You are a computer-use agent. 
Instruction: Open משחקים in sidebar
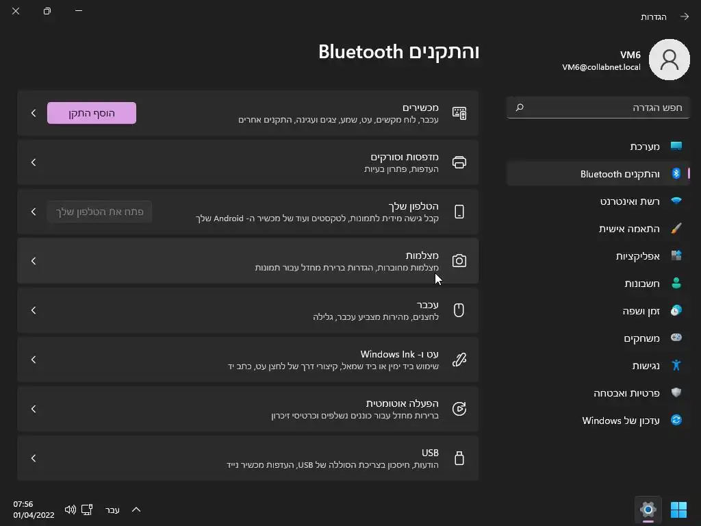coord(598,338)
